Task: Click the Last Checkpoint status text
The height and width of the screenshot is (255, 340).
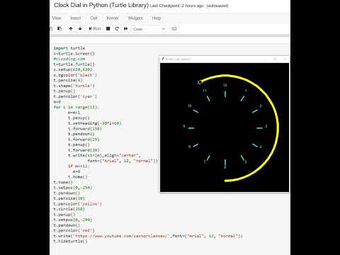Action: 176,6
